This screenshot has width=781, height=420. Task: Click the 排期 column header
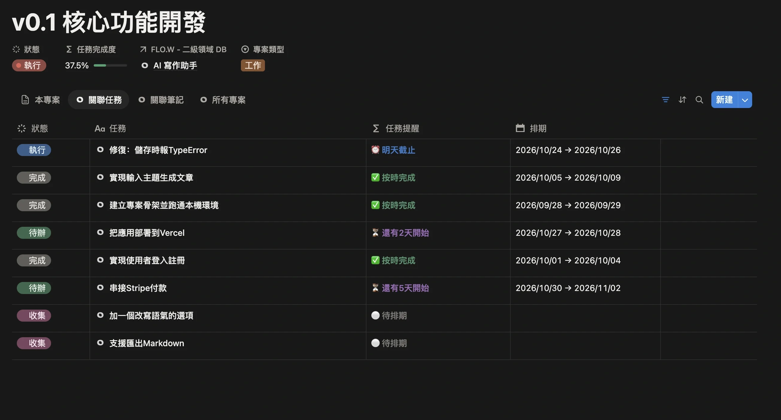click(x=531, y=128)
